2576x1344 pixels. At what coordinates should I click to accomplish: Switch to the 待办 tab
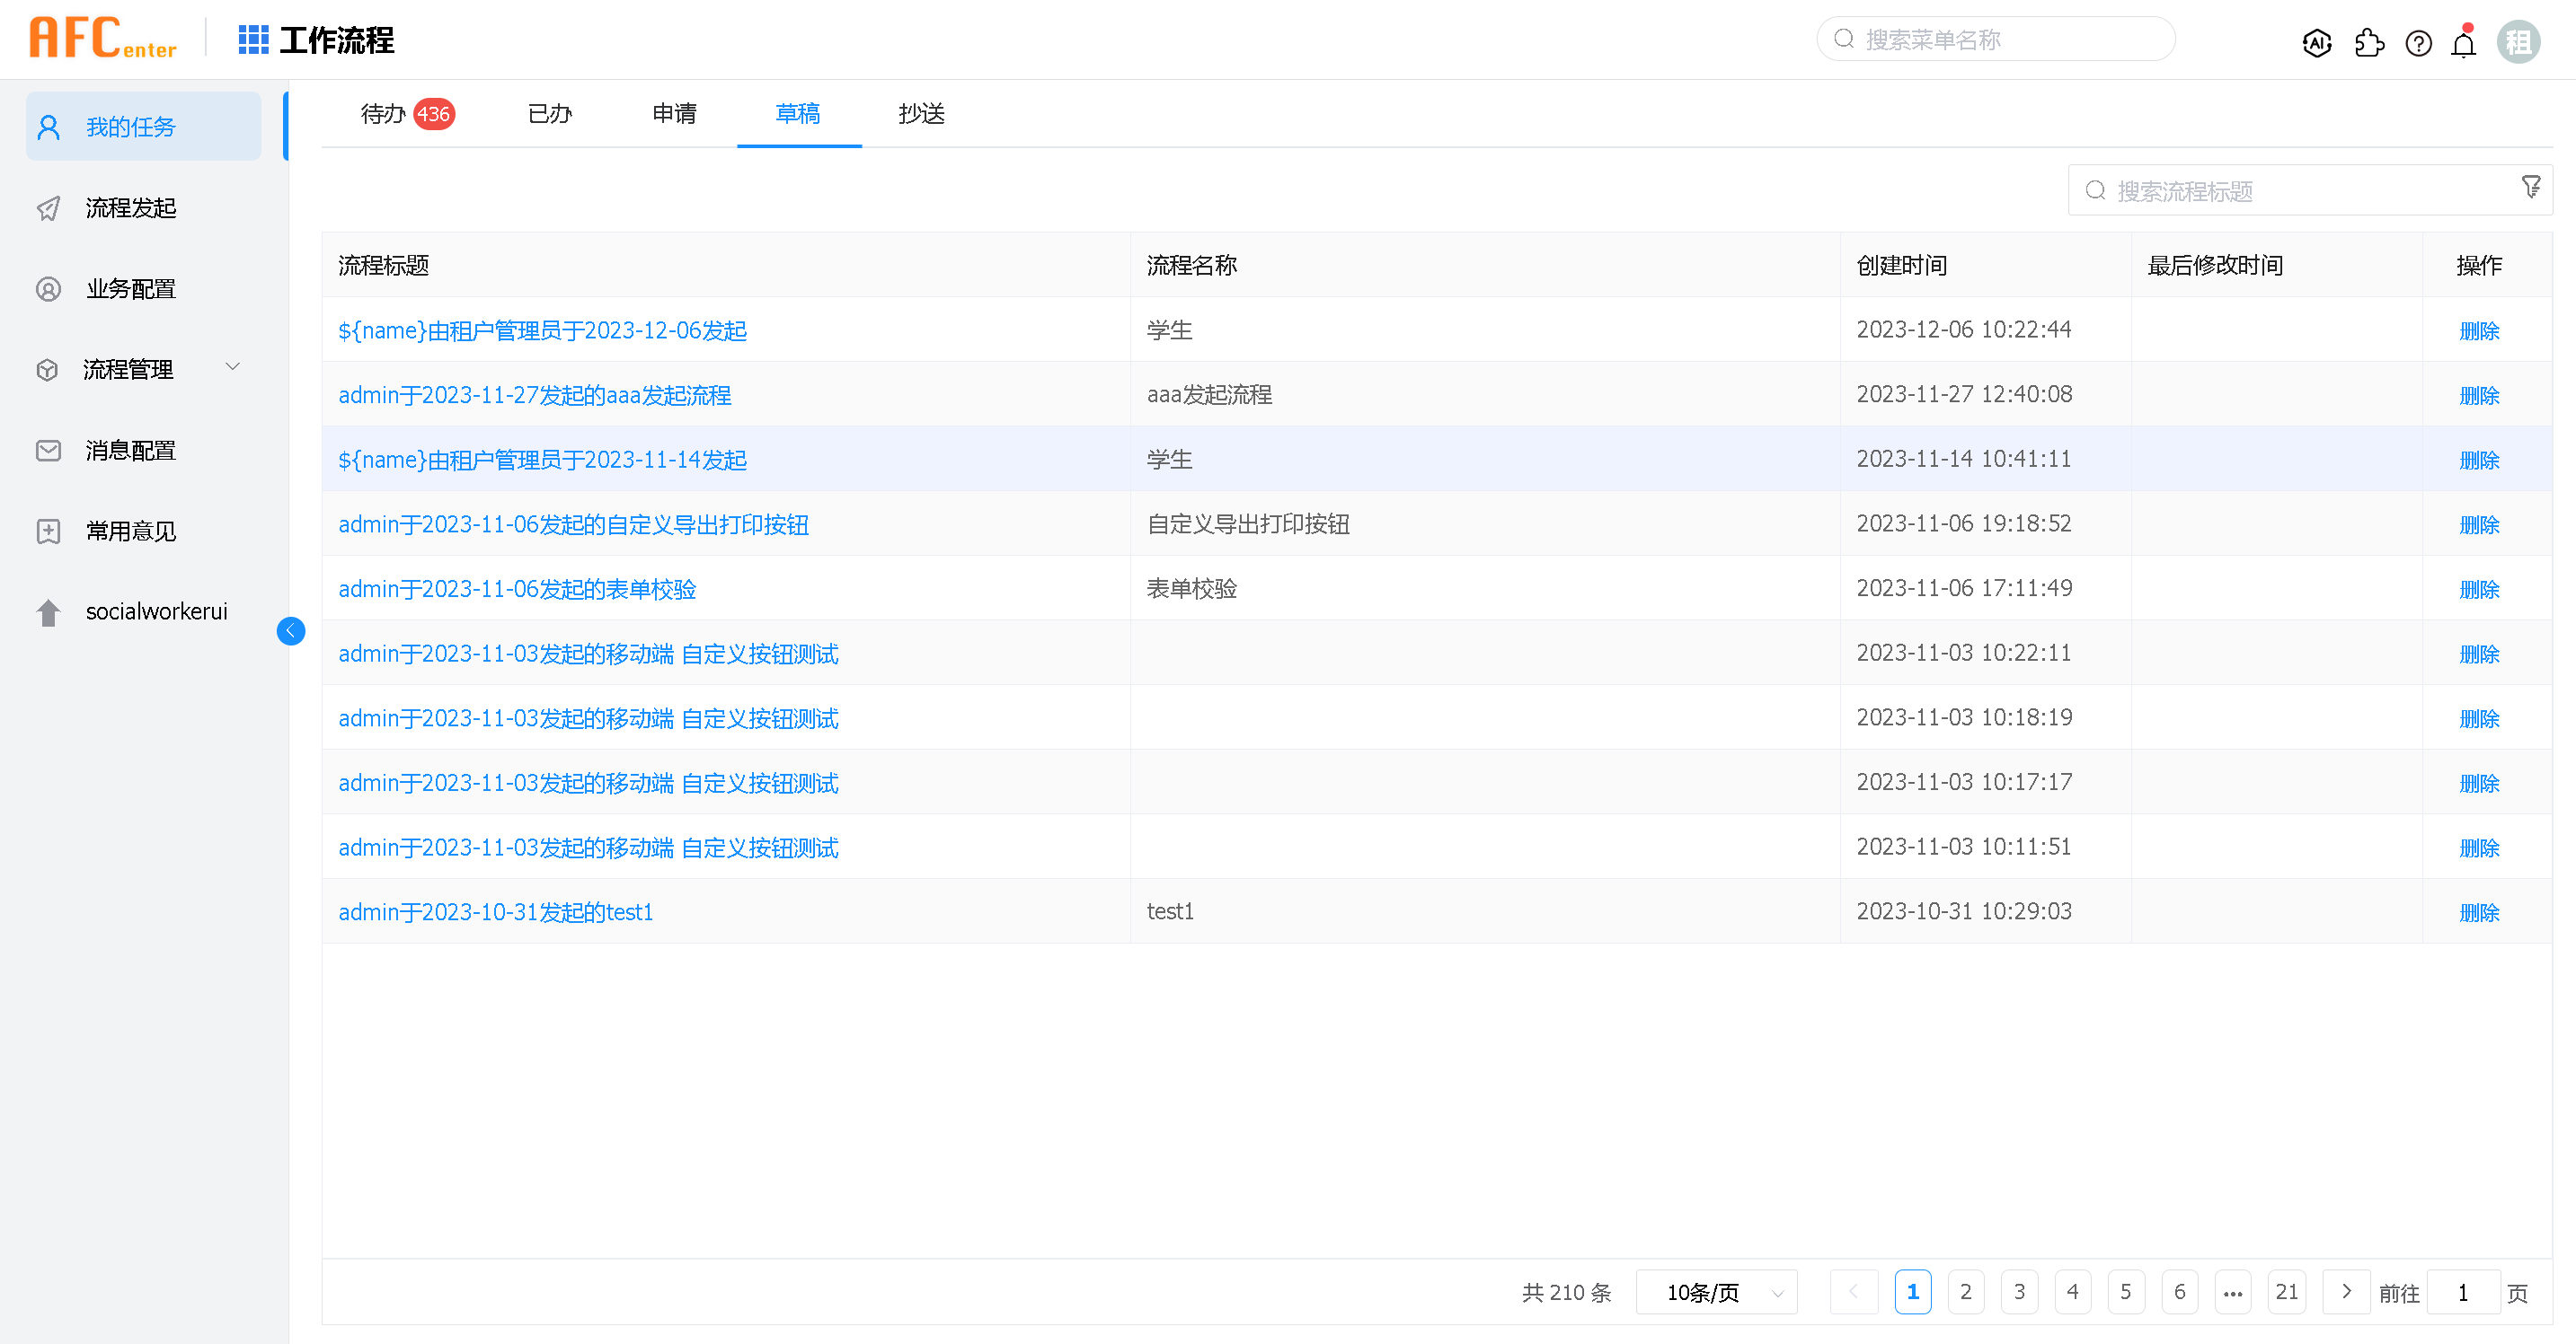(384, 114)
